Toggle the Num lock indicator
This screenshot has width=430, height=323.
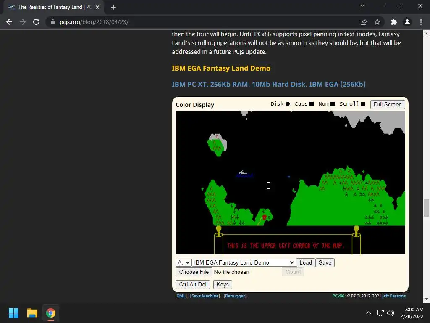[x=333, y=104]
